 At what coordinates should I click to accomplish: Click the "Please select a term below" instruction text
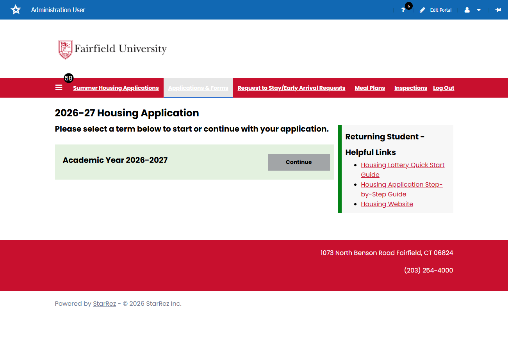(x=192, y=129)
